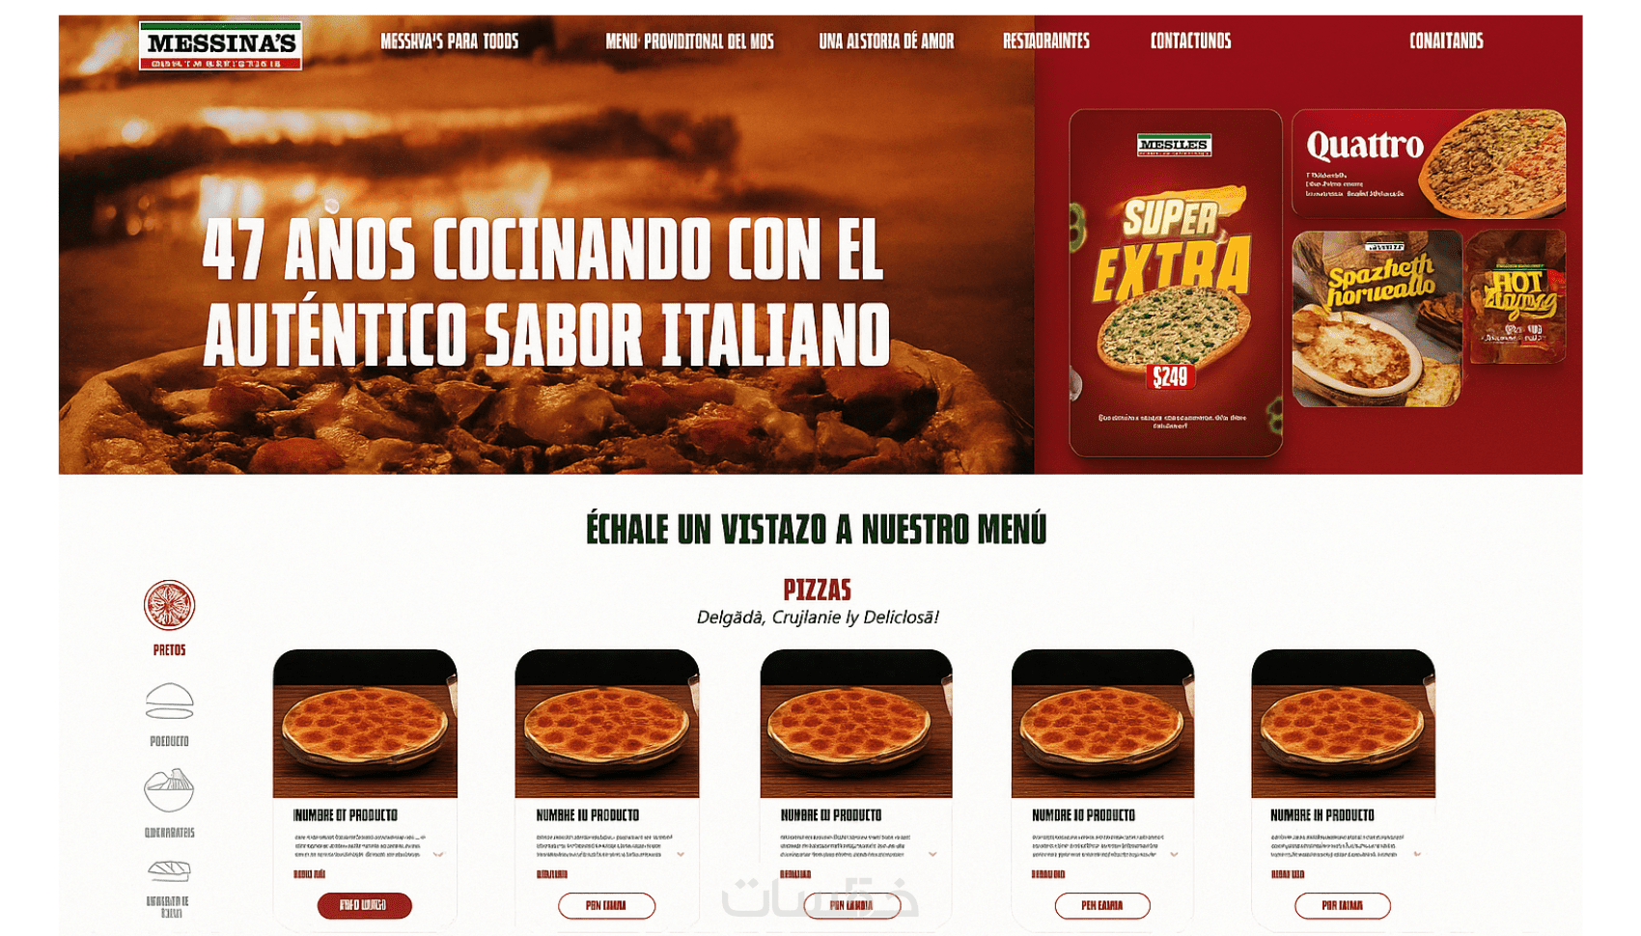Open Una Historia de Amor nav item
1641x936 pixels.
[x=886, y=41]
